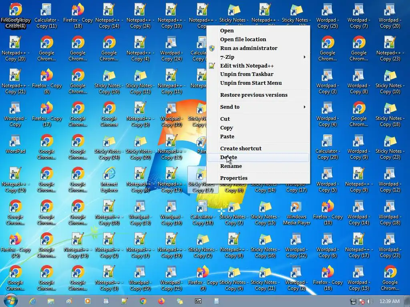Select Unpin from Start Menu
410x307 pixels.
click(x=258, y=83)
